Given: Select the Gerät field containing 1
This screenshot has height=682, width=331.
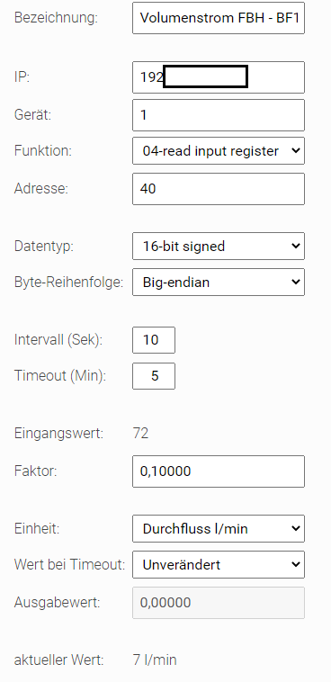Looking at the screenshot, I should [219, 115].
